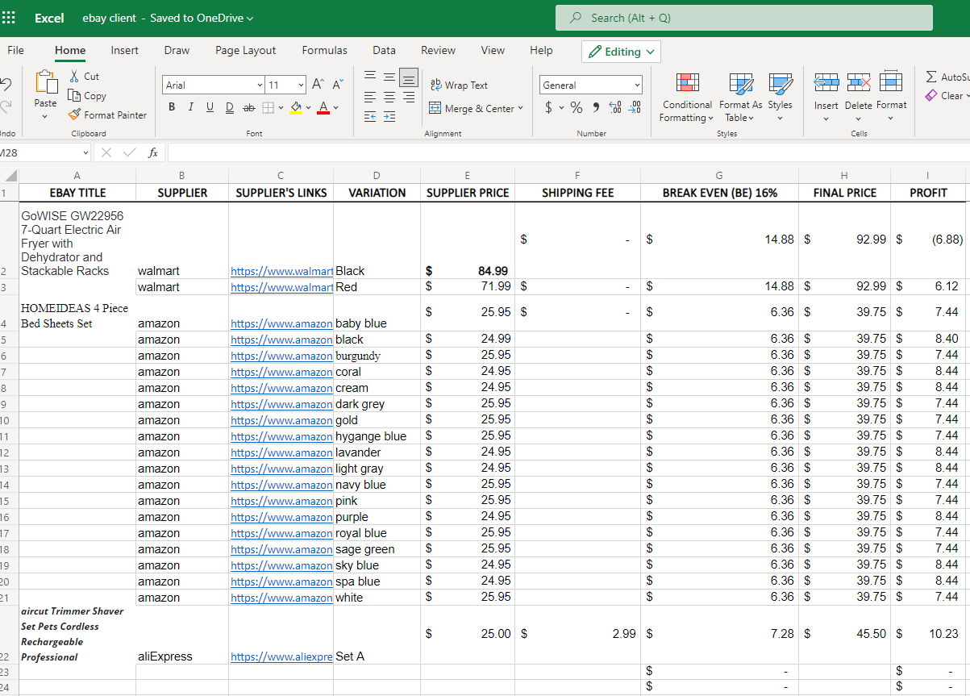The height and width of the screenshot is (696, 970).
Task: Click the Percent Style icon
Action: [x=576, y=107]
